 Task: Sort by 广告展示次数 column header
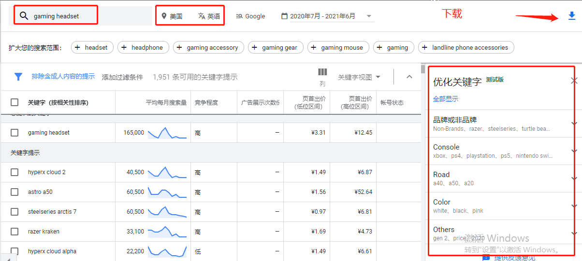tap(261, 102)
